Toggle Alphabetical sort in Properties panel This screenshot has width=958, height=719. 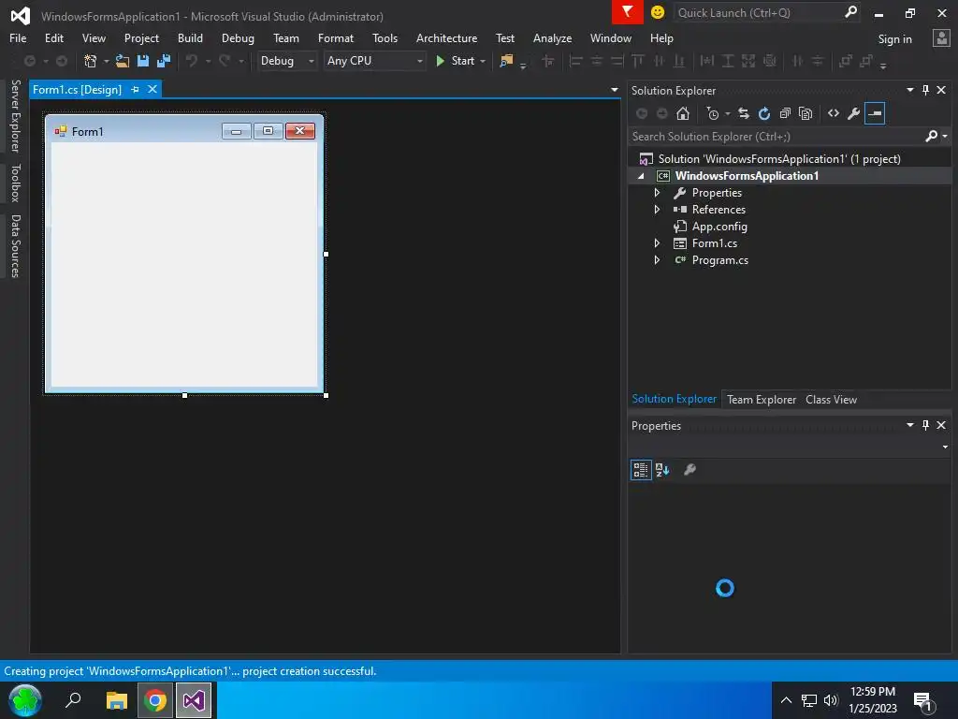pyautogui.click(x=662, y=470)
